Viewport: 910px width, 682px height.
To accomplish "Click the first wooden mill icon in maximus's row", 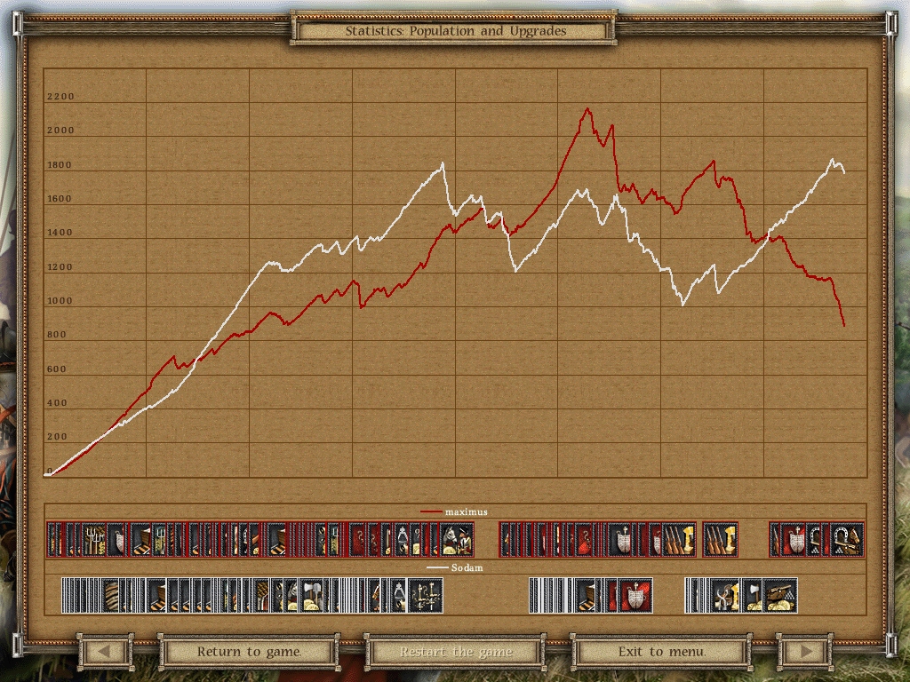I will 140,539.
